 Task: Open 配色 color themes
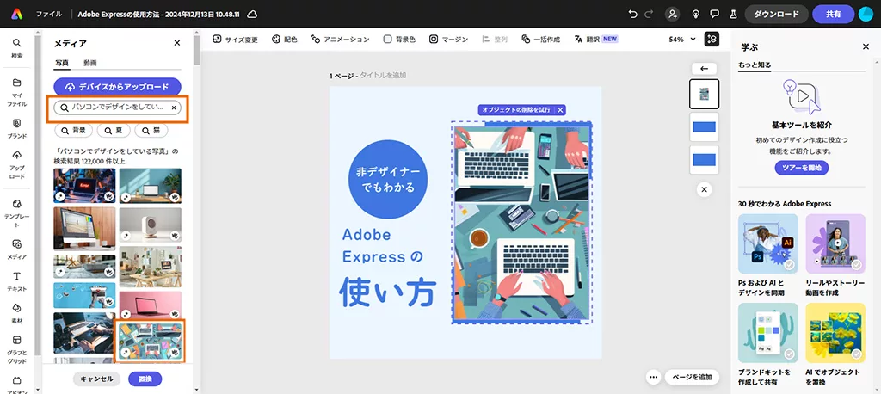pyautogui.click(x=284, y=40)
